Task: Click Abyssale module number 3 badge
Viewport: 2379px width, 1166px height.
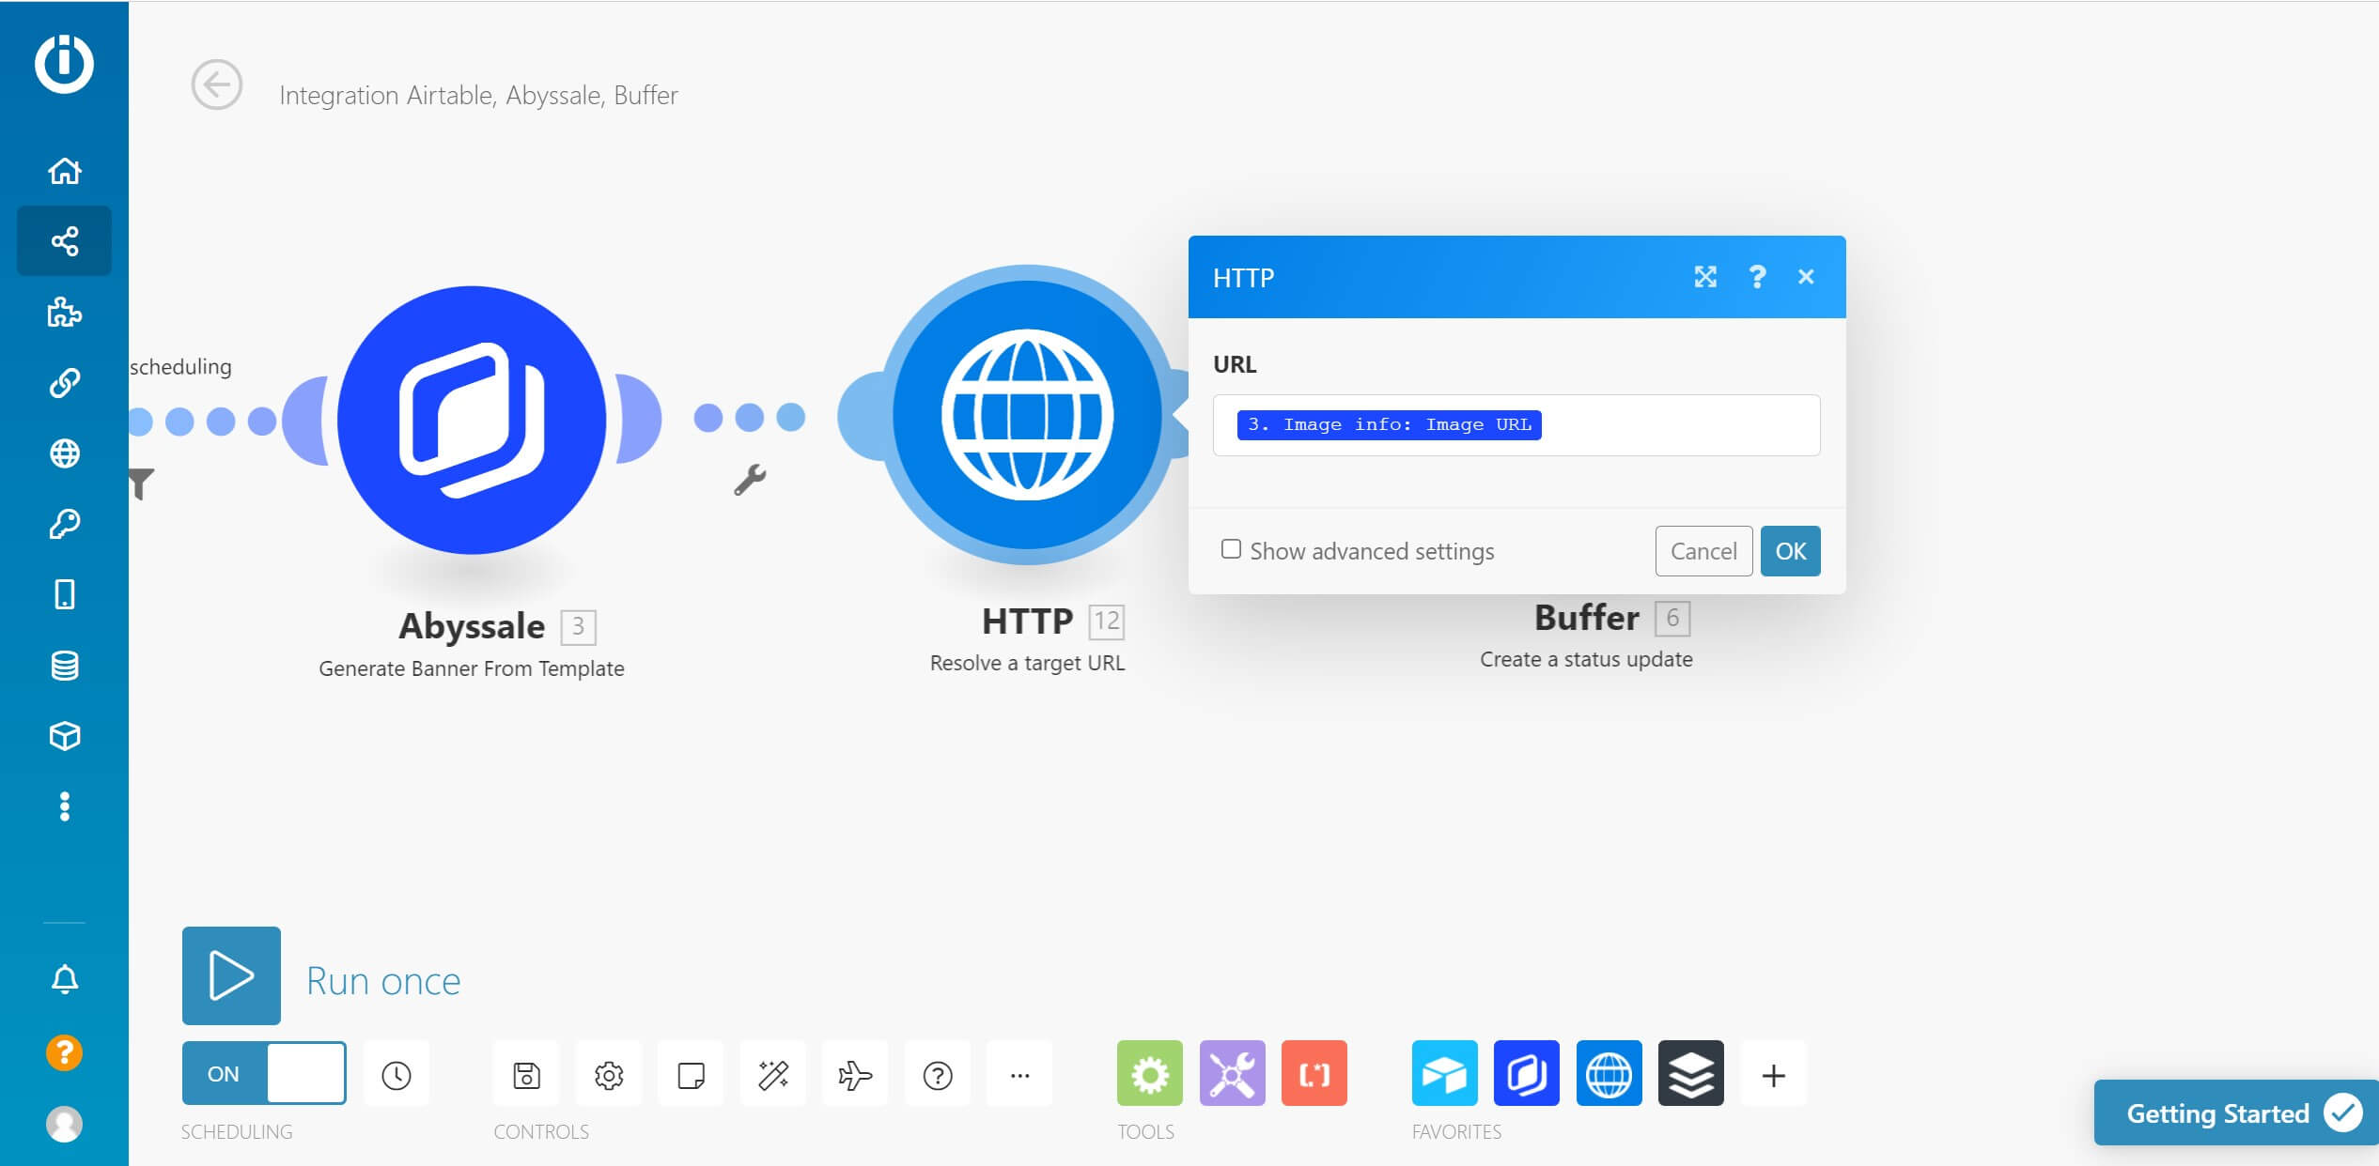Action: [579, 626]
